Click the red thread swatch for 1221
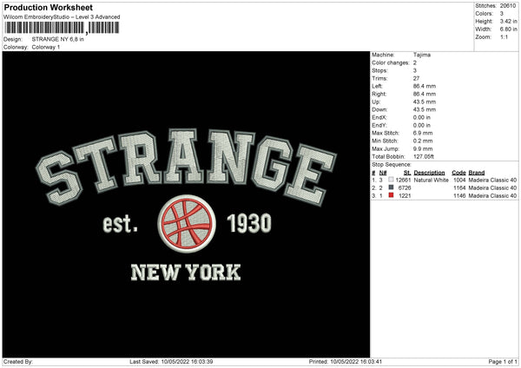The width and height of the screenshot is (521, 368). (x=391, y=195)
